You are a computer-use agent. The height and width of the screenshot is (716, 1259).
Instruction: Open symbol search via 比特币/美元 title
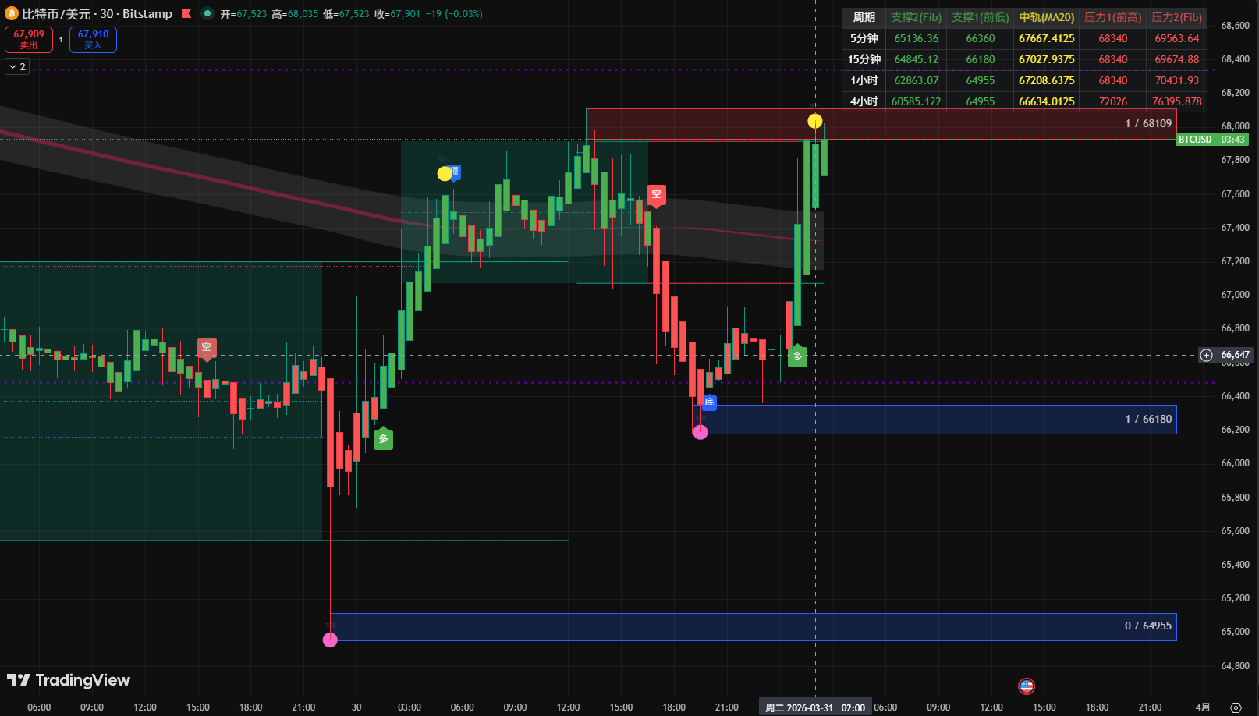pyautogui.click(x=97, y=14)
